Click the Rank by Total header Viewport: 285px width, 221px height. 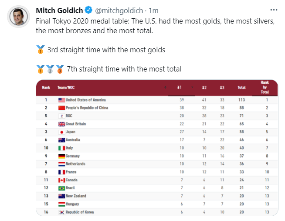coord(265,87)
